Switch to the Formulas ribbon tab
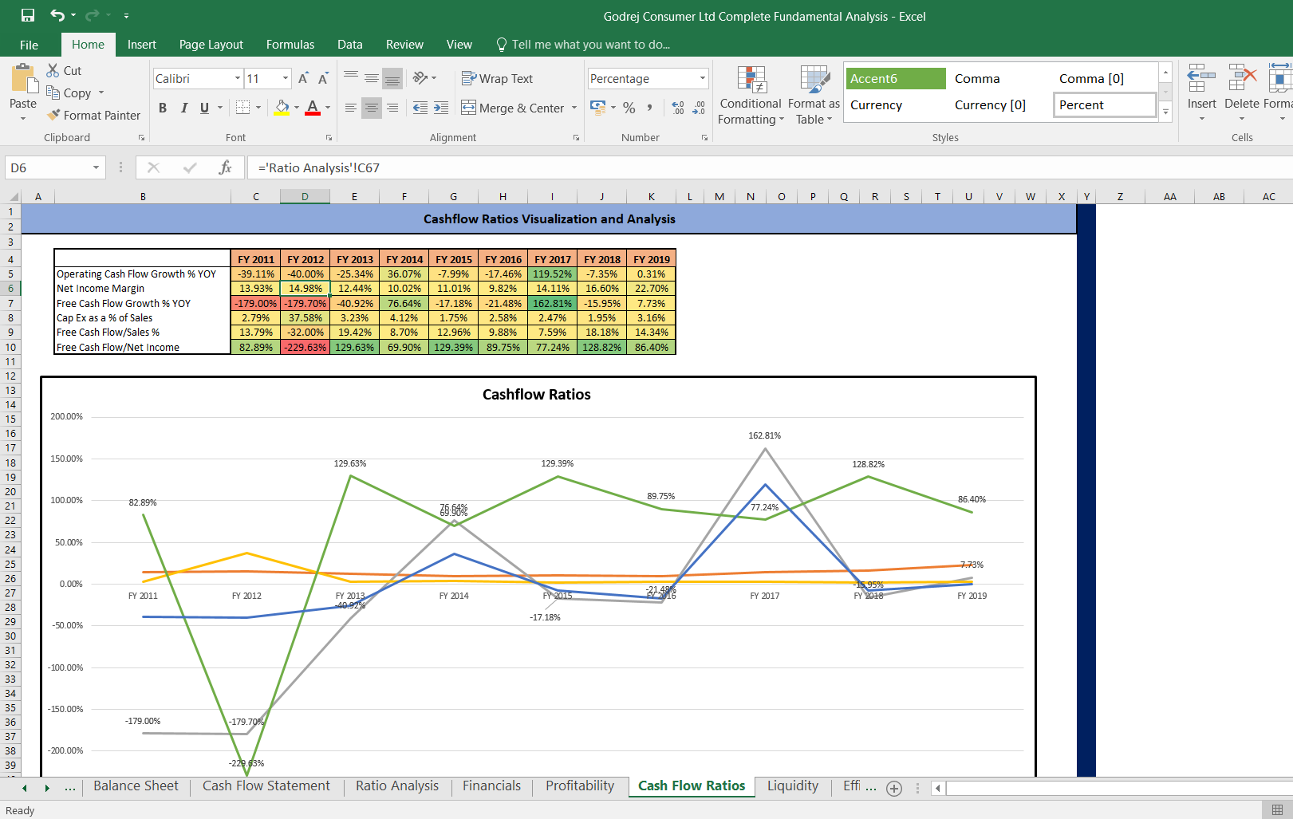The image size is (1293, 819). [x=290, y=45]
